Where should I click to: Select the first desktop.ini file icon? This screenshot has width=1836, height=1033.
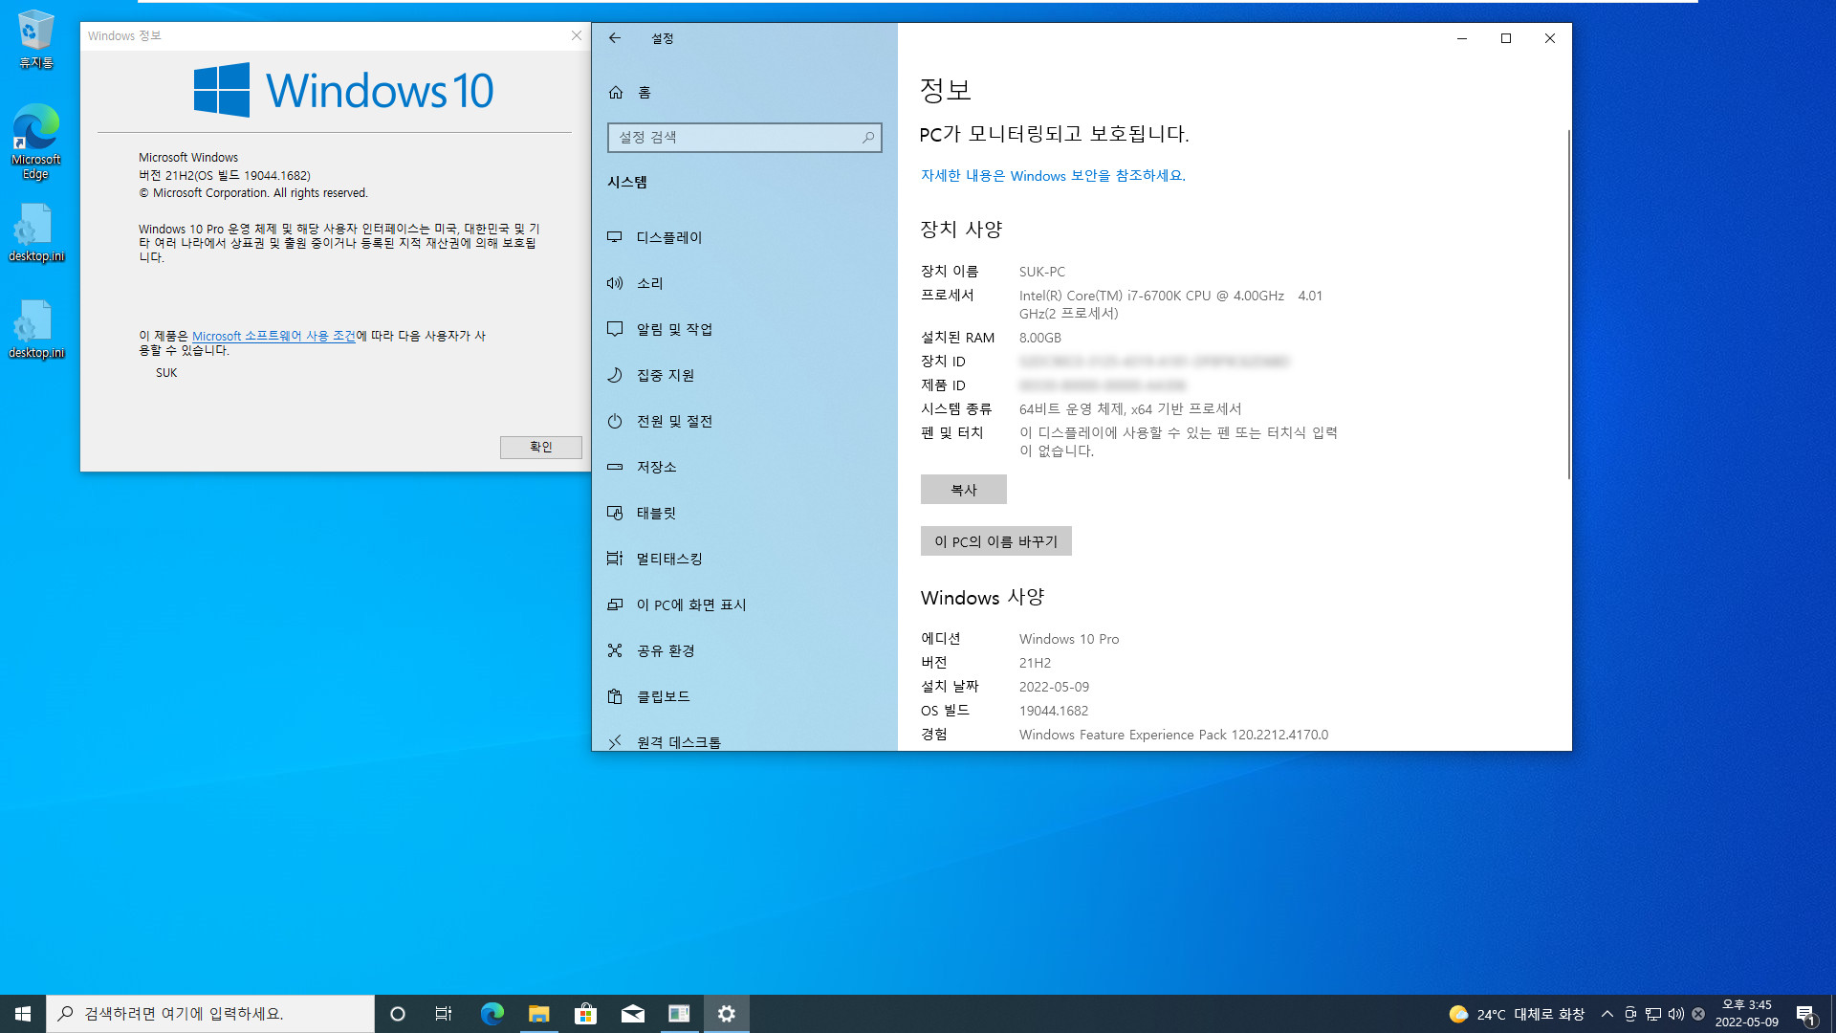point(36,233)
